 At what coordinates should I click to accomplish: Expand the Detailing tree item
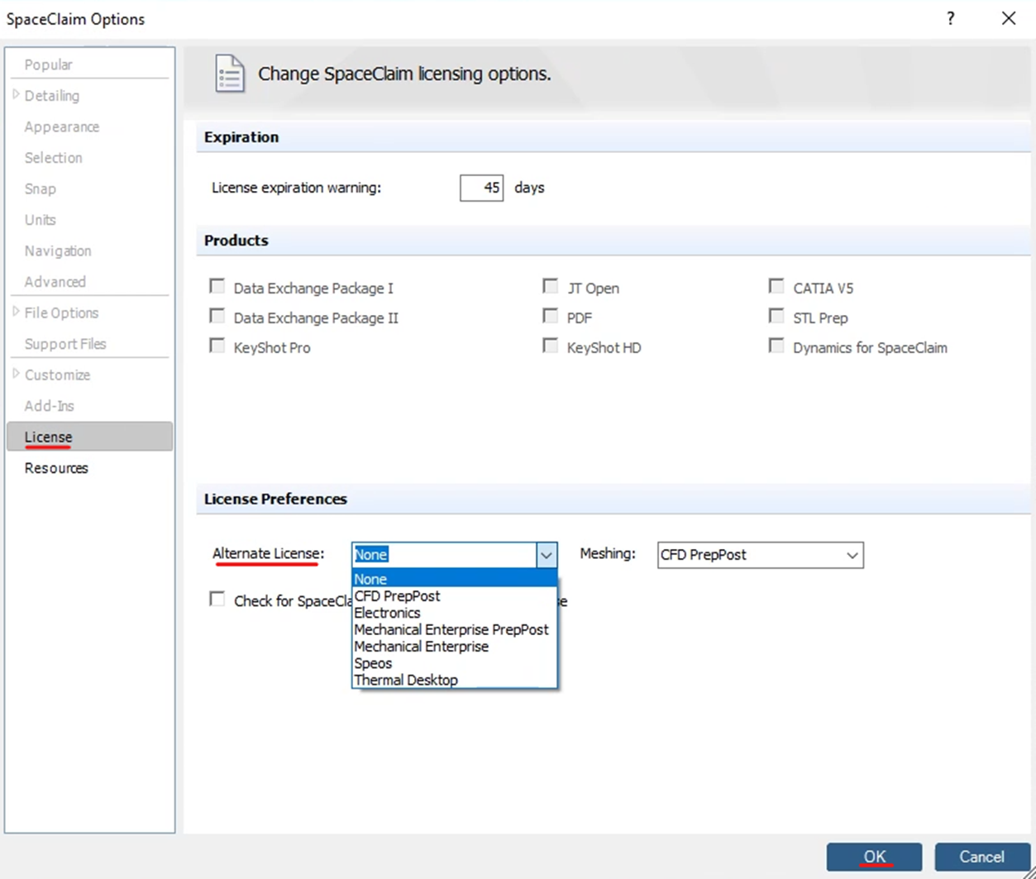[17, 96]
